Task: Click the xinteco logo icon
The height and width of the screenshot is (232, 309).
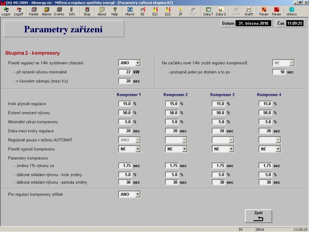Action: click(291, 12)
